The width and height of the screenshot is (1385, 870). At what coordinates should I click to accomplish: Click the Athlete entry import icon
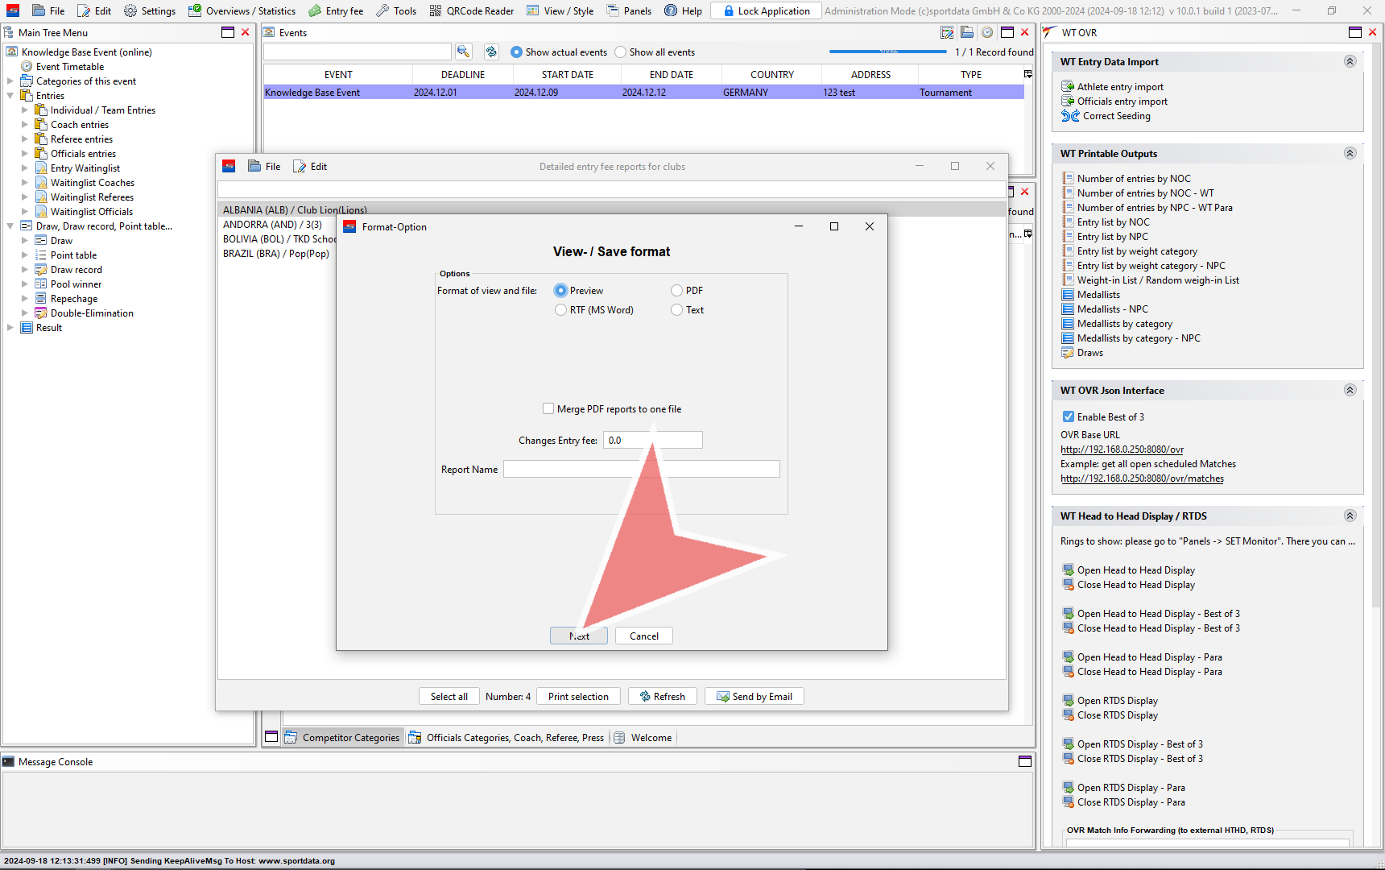(x=1068, y=87)
